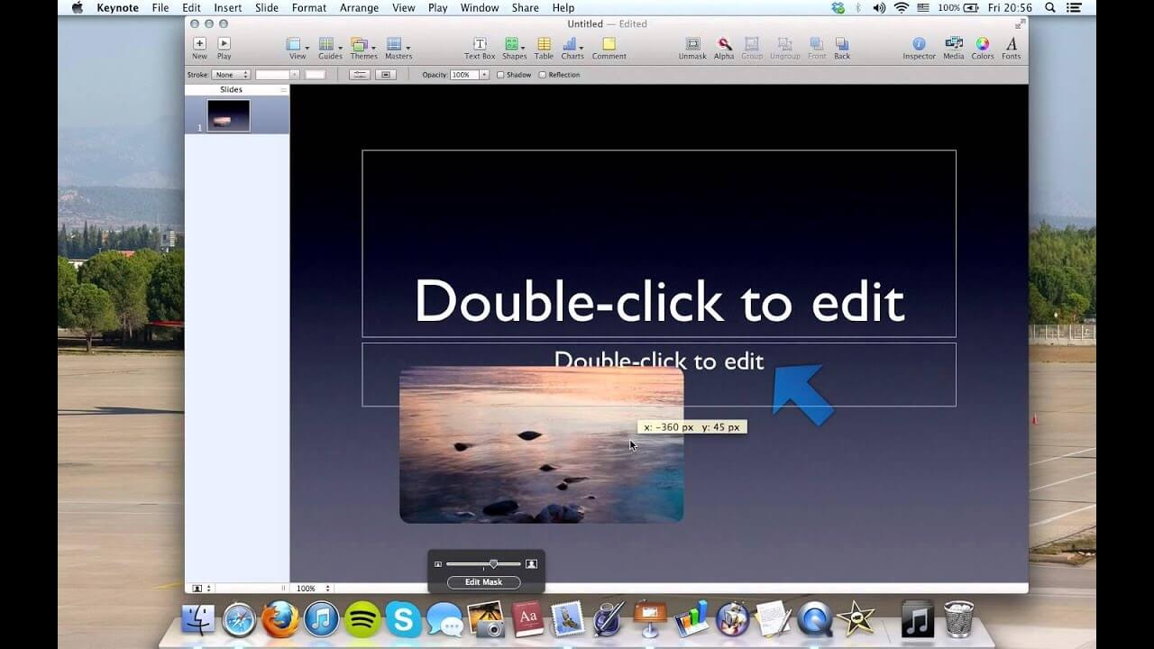This screenshot has height=649, width=1154.
Task: Select slide 1 thumbnail in navigator
Action: tap(229, 115)
